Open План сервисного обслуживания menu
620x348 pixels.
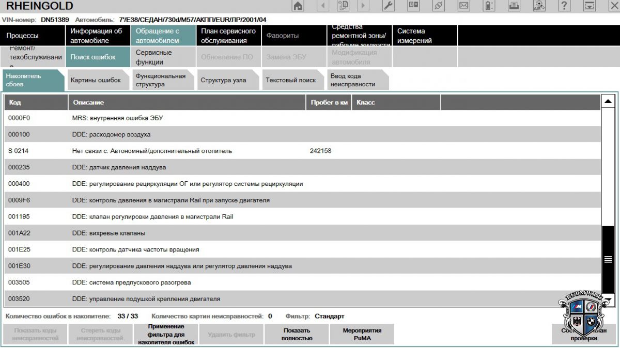point(228,36)
